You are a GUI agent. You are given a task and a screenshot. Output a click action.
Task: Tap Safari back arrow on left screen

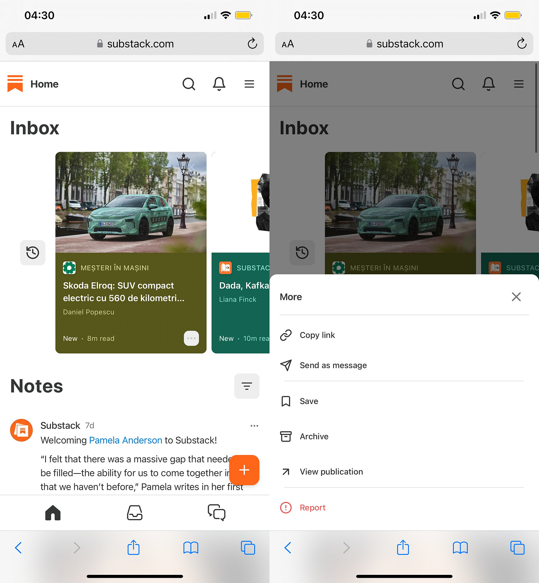pos(19,547)
